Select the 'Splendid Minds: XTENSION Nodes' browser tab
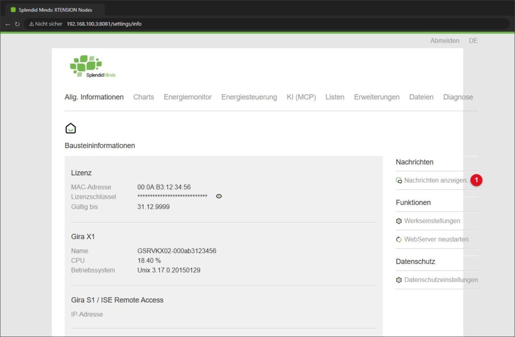The width and height of the screenshot is (515, 337). coord(55,10)
